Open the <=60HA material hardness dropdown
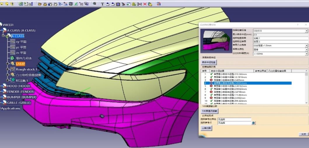 pos(306,53)
